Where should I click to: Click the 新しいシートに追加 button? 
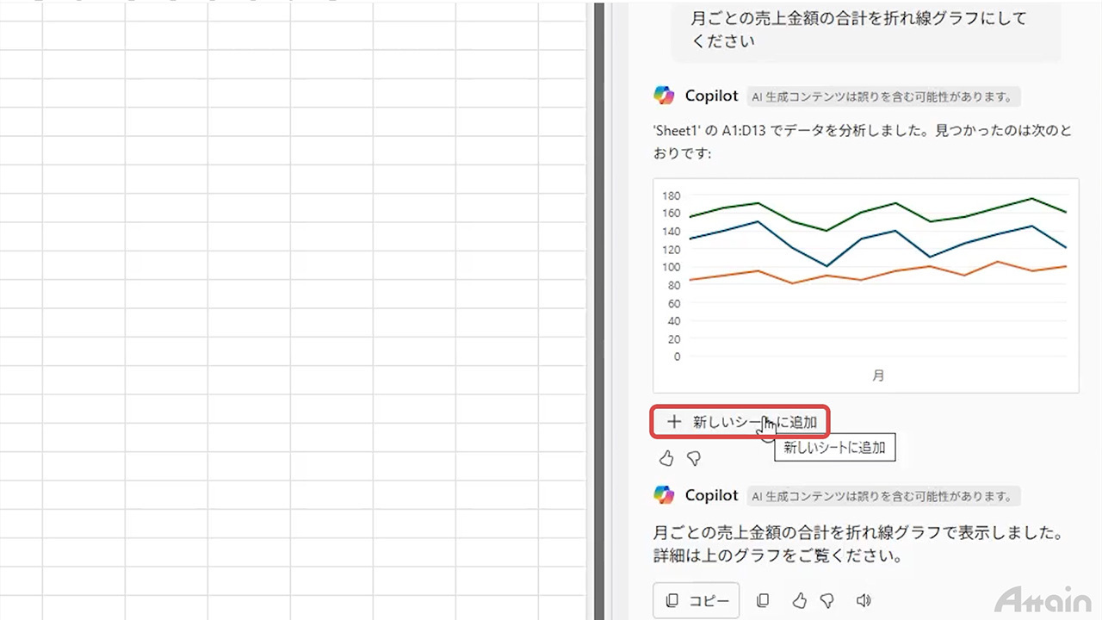tap(740, 422)
